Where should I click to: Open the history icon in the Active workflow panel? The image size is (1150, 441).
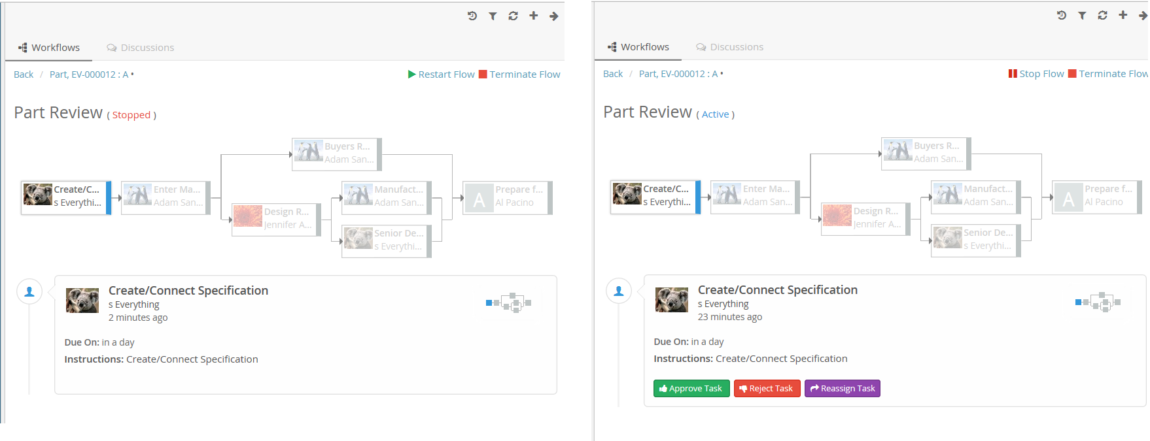[x=1062, y=16]
